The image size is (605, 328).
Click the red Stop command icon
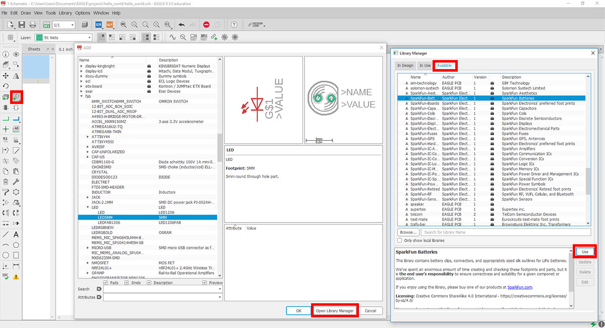point(206,24)
